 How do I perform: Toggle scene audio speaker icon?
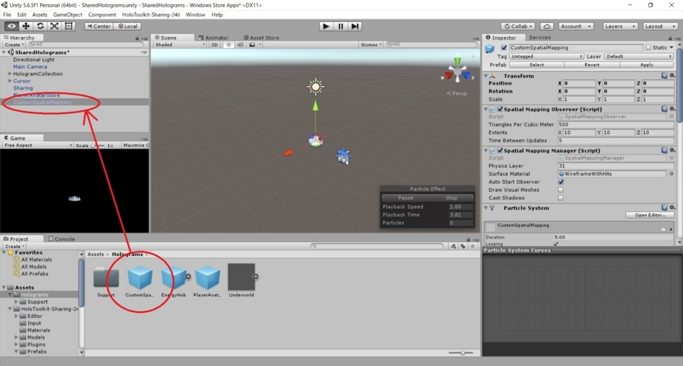tap(240, 45)
